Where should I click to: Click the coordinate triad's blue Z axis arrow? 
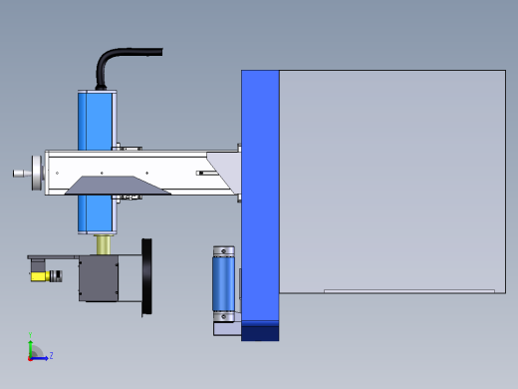tap(40, 358)
